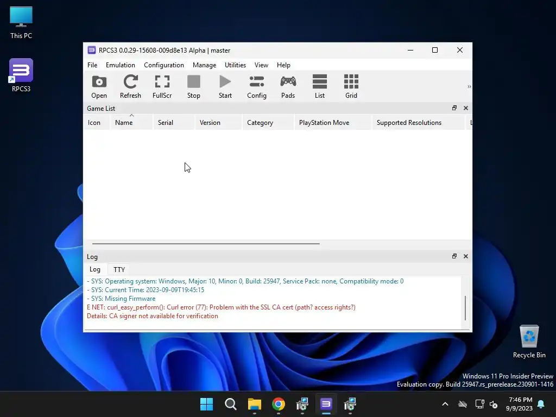Close the Log panel

point(465,256)
